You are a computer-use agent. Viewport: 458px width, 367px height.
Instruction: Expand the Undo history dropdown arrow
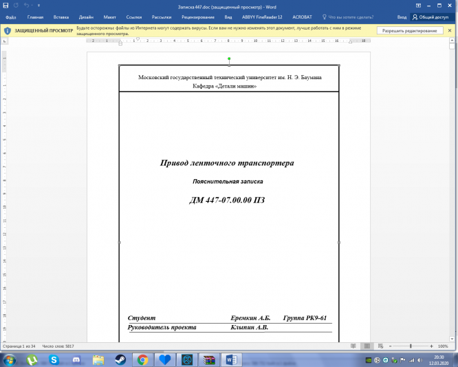point(31,6)
